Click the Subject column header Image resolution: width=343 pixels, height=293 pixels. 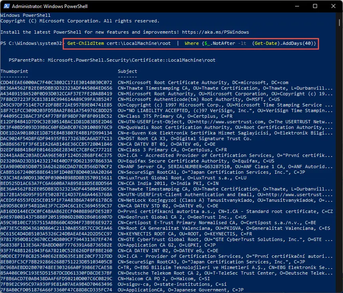click(x=127, y=71)
